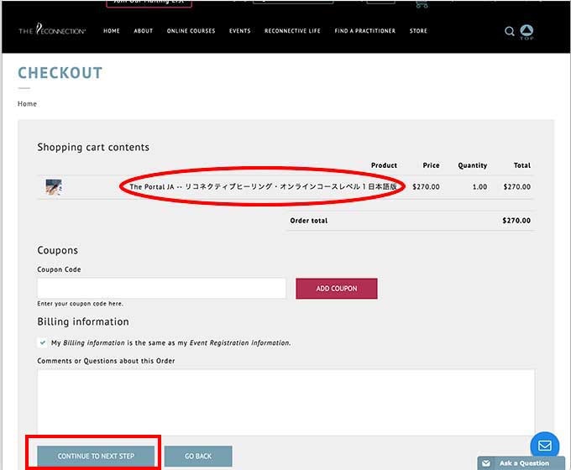Uncheck billing same as registration checkbox
Viewport: 571px width, 470px height.
coord(43,342)
